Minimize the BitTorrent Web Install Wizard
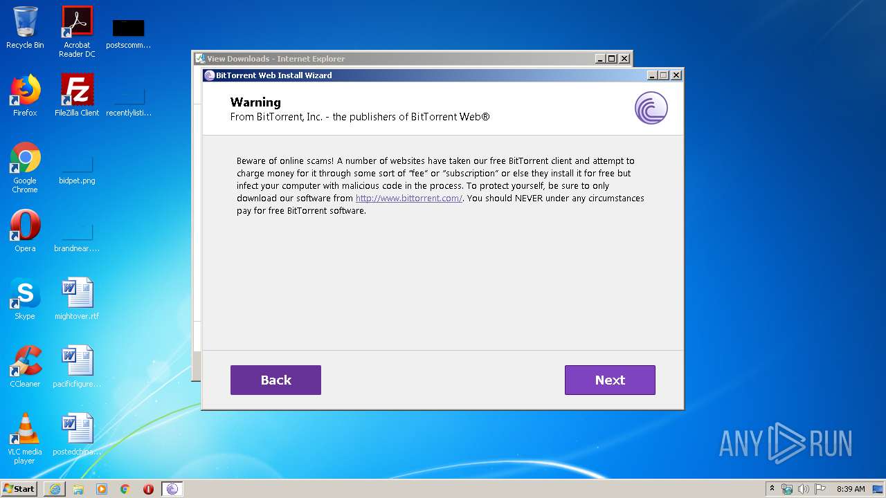The height and width of the screenshot is (498, 886). (x=652, y=75)
